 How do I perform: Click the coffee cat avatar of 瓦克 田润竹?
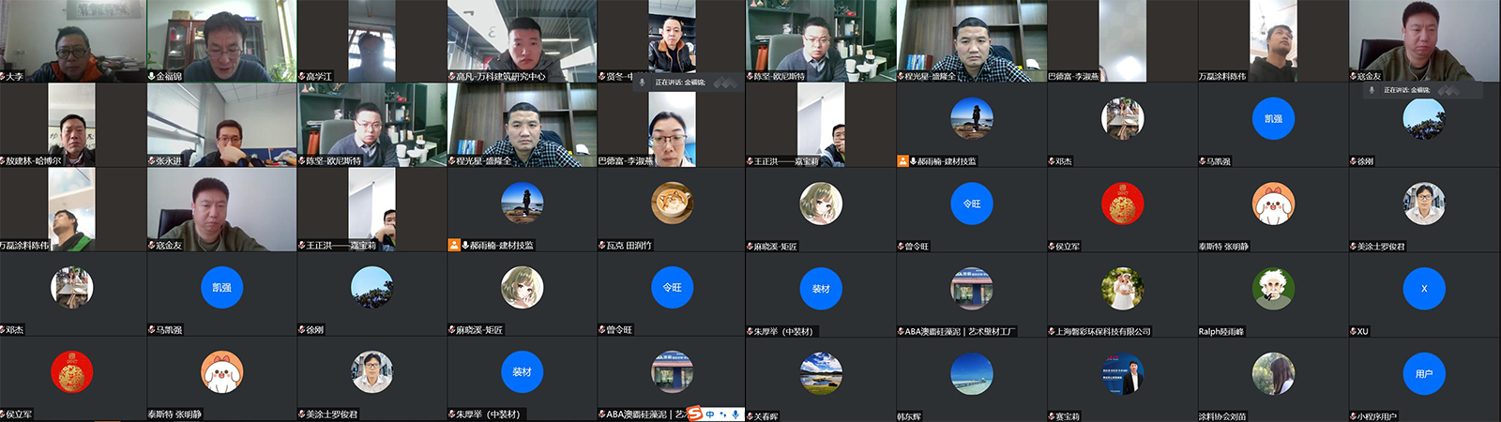click(672, 203)
